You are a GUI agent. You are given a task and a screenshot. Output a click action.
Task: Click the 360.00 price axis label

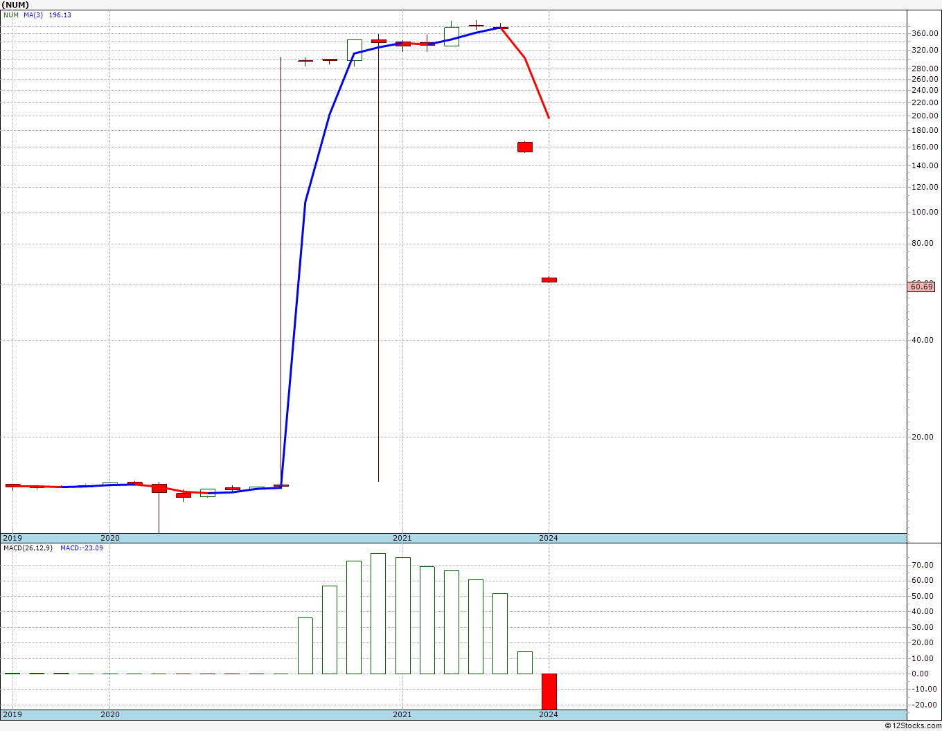[925, 33]
